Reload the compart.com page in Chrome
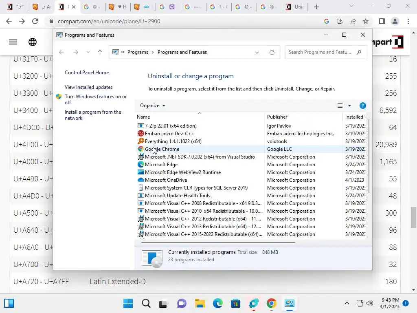 [x=35, y=21]
